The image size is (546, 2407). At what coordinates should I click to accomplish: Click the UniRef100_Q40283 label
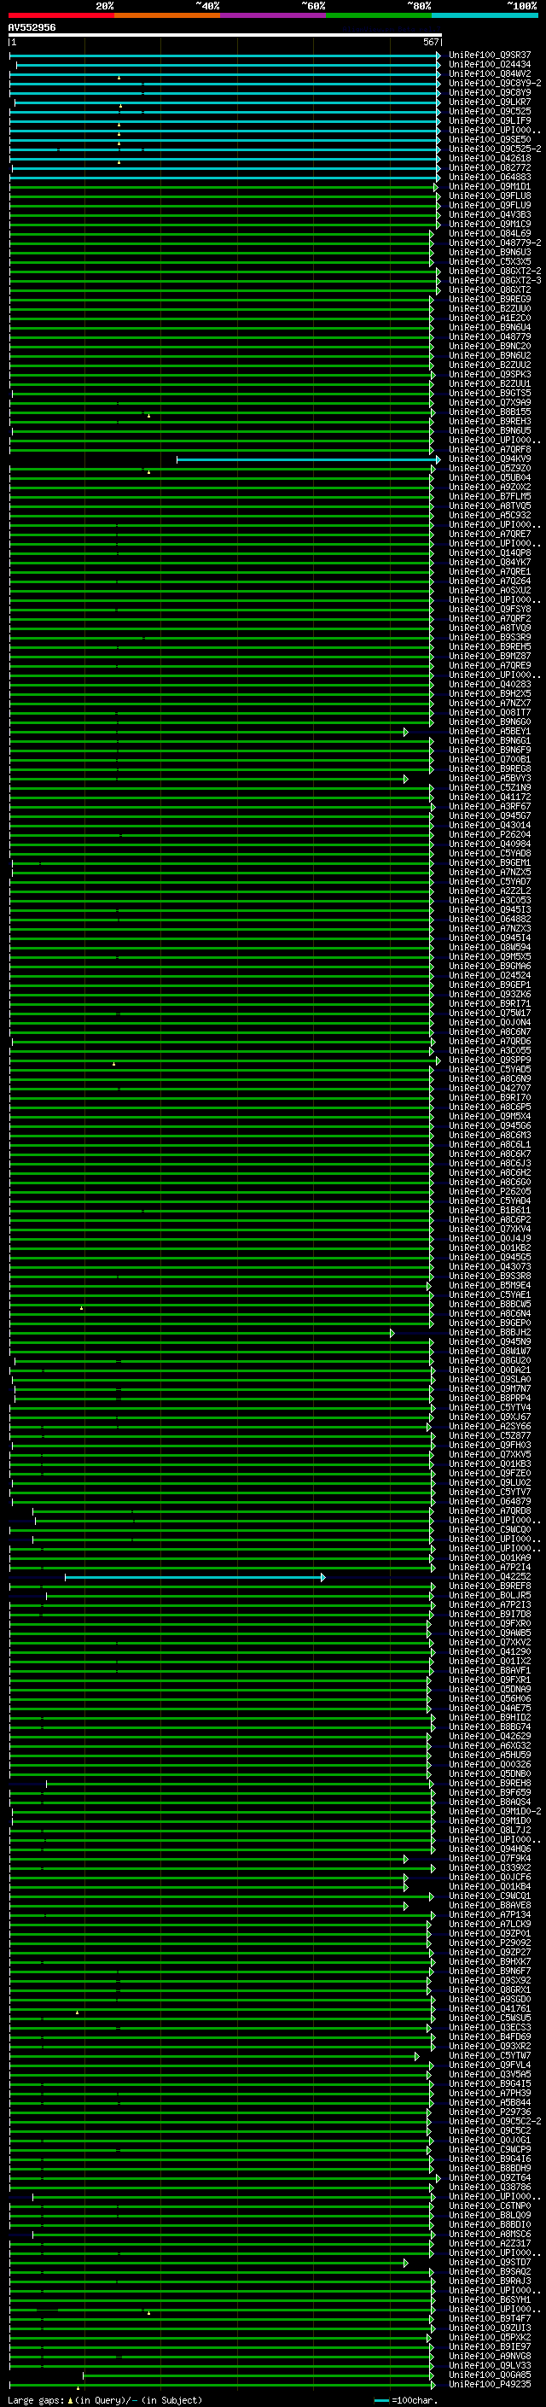490,684
